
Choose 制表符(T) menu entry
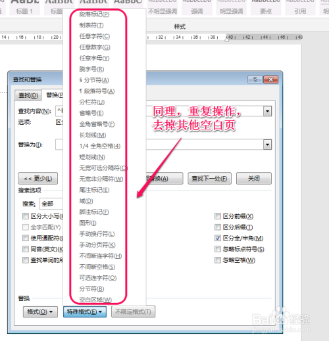click(x=91, y=26)
